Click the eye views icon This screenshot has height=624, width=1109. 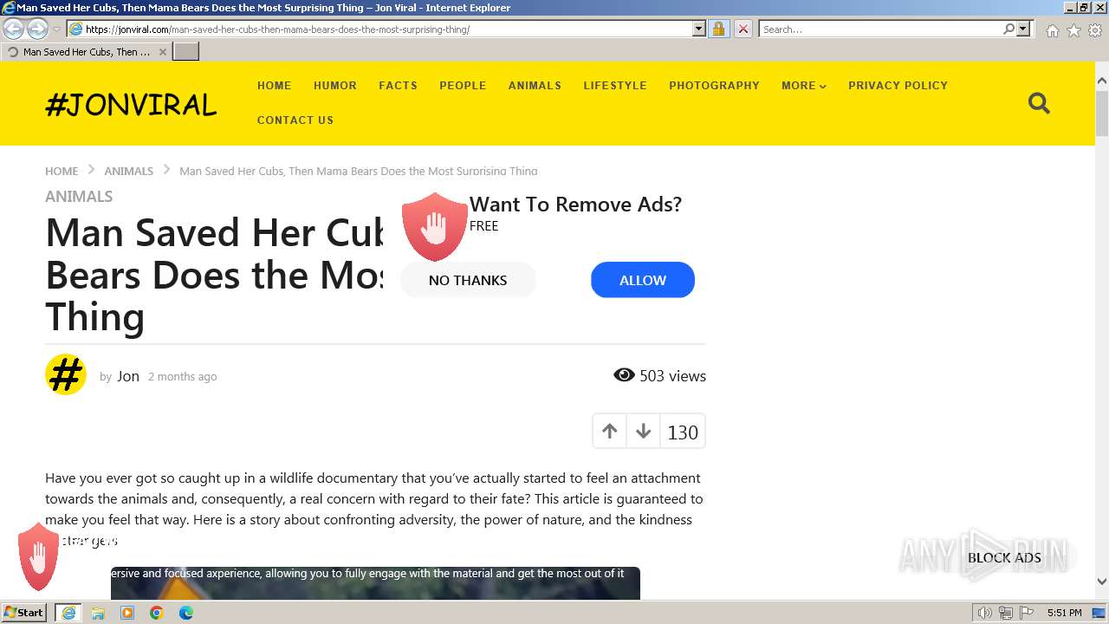[624, 375]
